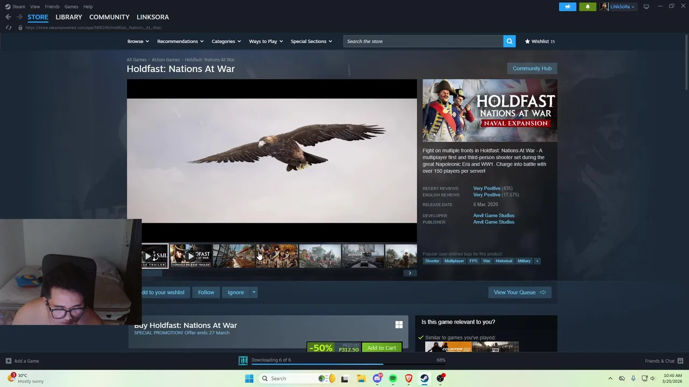Viewport: 689px width, 387px height.
Task: Click Add to Cart button
Action: [x=382, y=348]
